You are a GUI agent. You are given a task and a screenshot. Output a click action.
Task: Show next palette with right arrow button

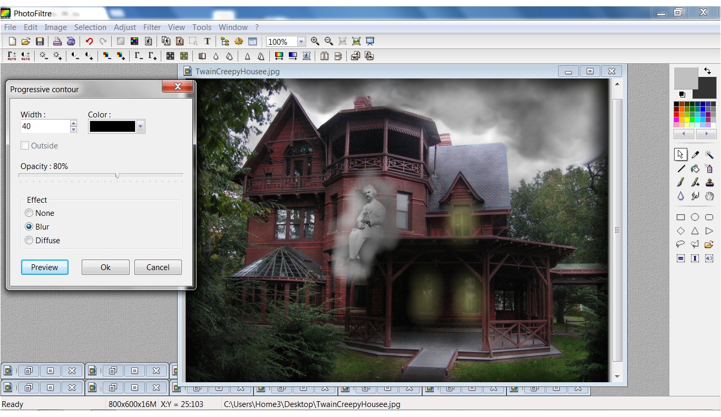(x=706, y=134)
